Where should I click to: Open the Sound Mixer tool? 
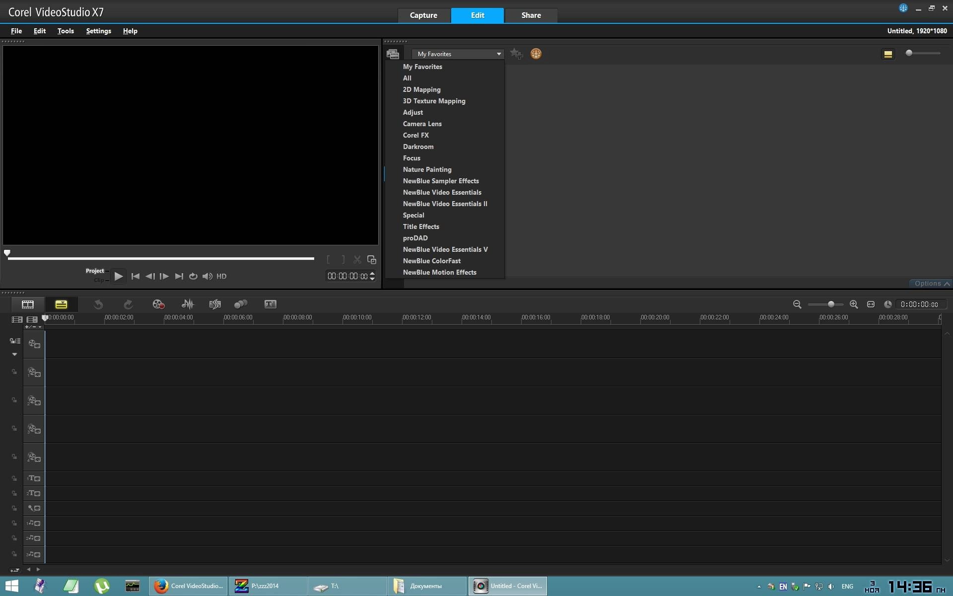coord(188,304)
